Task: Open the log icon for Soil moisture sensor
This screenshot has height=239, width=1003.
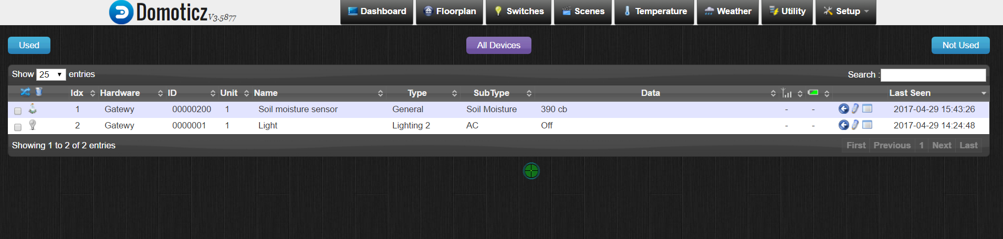Action: (x=867, y=109)
